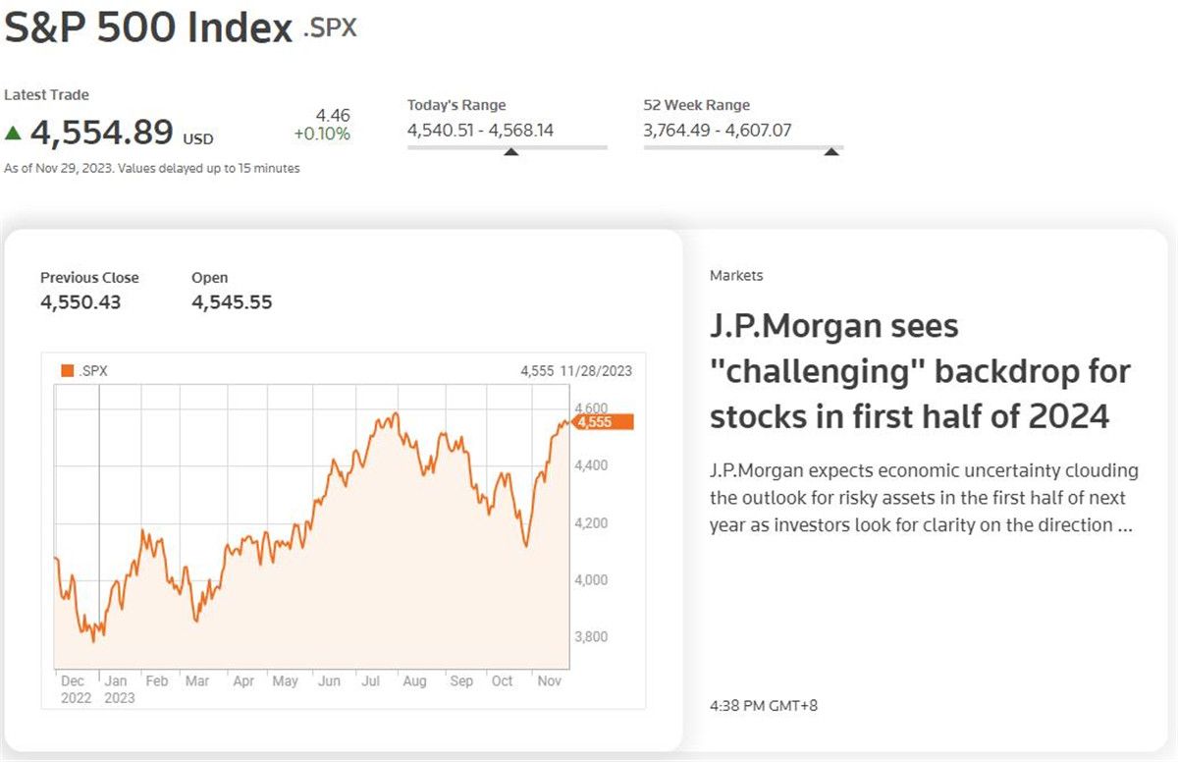Click the Markets category label
The width and height of the screenshot is (1178, 762).
pyautogui.click(x=736, y=276)
